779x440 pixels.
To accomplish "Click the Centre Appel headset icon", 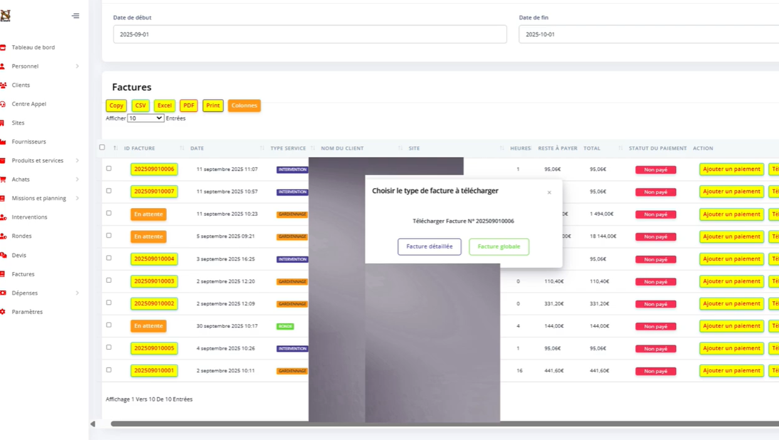I will (x=3, y=104).
